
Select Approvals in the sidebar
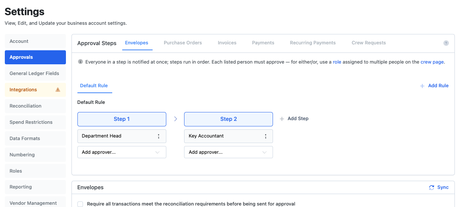[x=35, y=57]
